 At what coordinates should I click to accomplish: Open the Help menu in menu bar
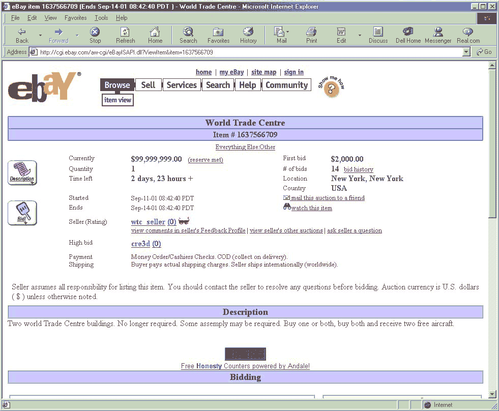pos(122,18)
